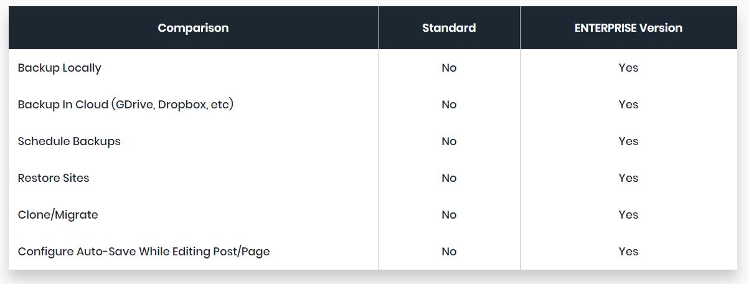Image resolution: width=749 pixels, height=284 pixels.
Task: Click Standard 'No' for Schedule Backups
Action: (449, 141)
